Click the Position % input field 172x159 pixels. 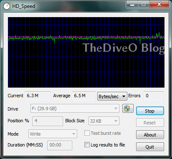(x=48, y=121)
